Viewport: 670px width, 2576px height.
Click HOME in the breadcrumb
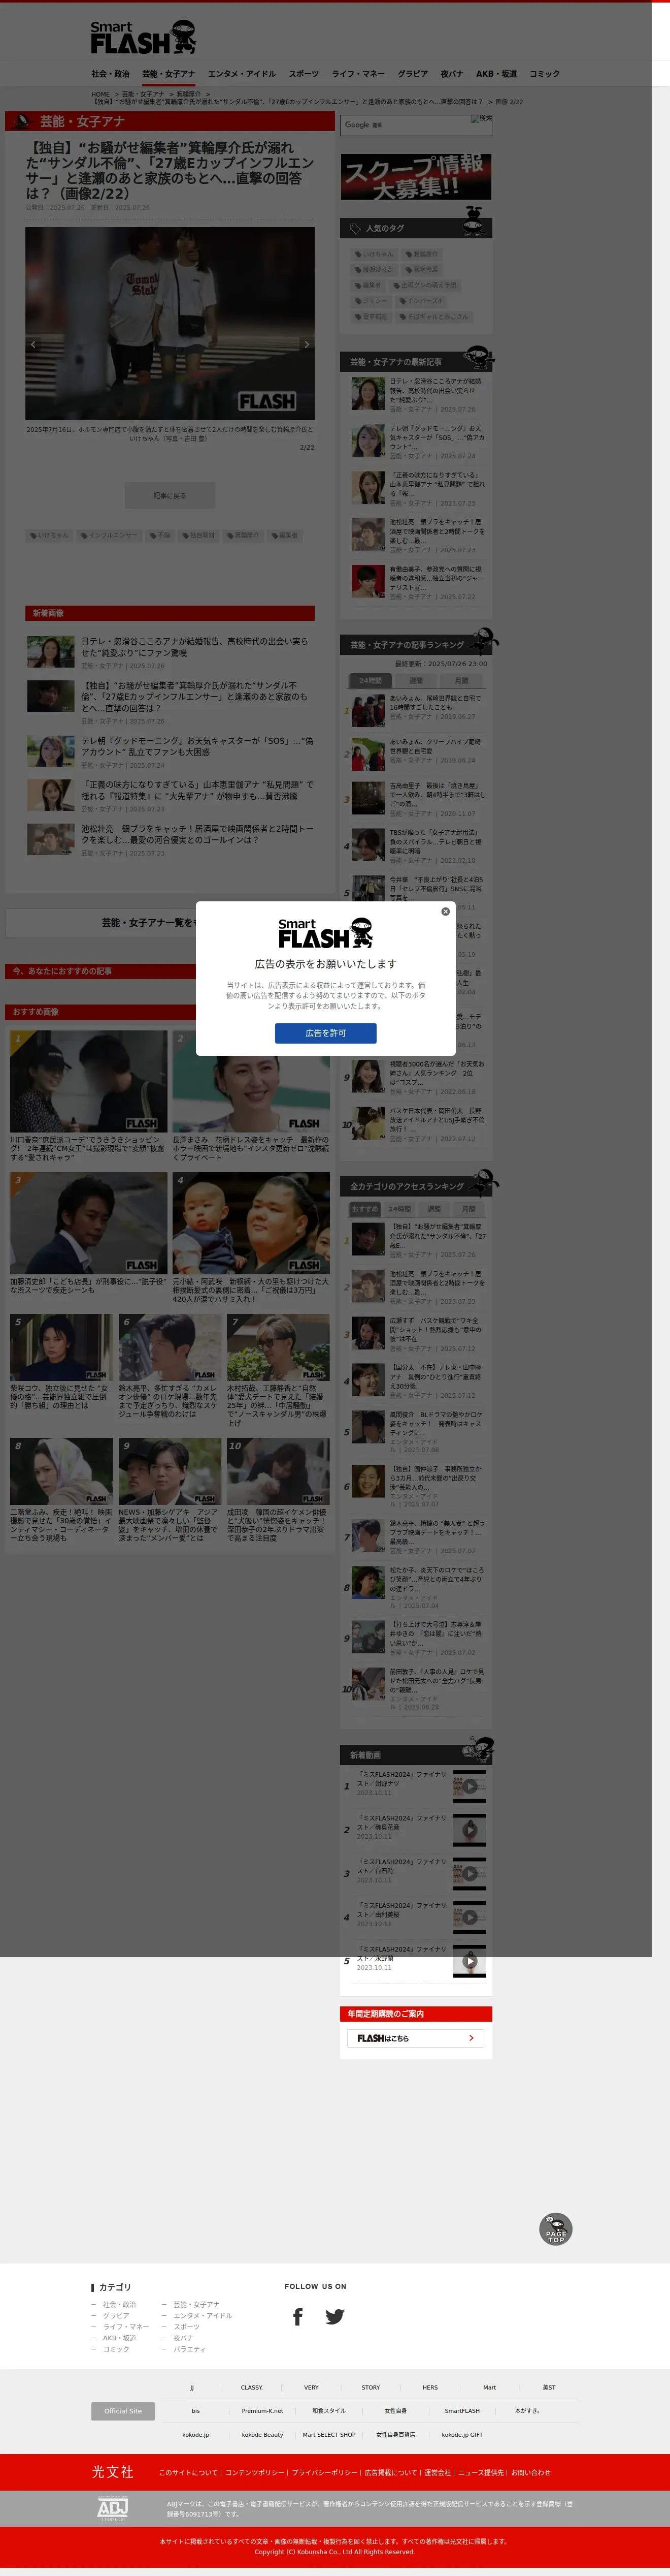100,94
